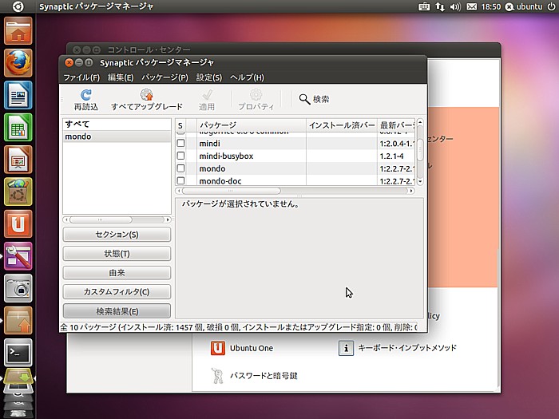Toggle the mondo-doc package checkbox
The height and width of the screenshot is (419, 559).
pos(180,181)
